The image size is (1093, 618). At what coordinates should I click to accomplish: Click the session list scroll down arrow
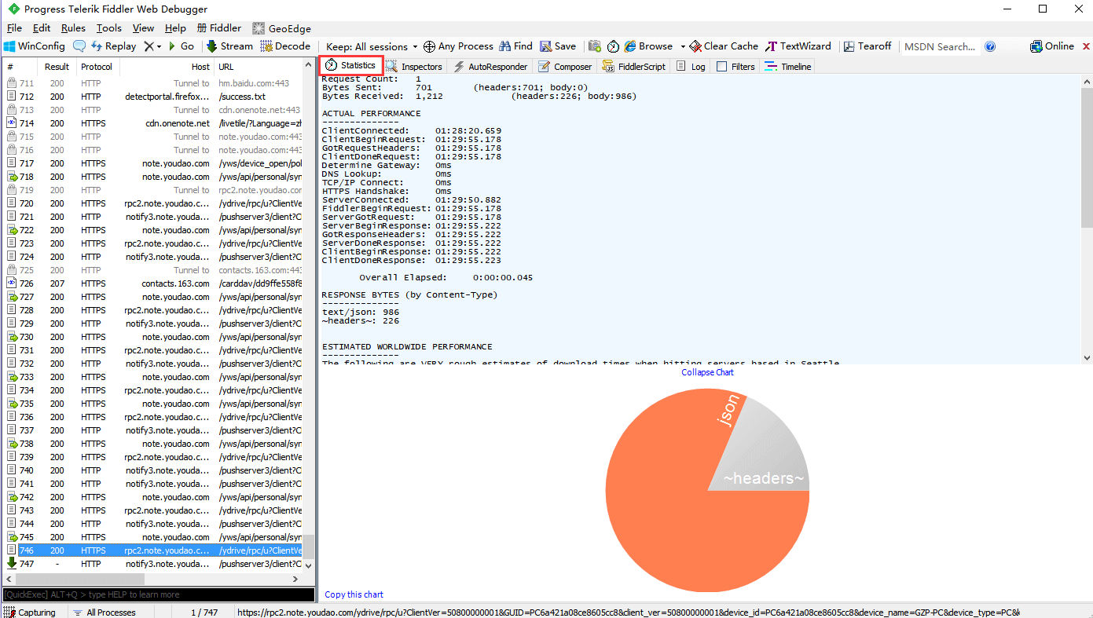pos(308,565)
